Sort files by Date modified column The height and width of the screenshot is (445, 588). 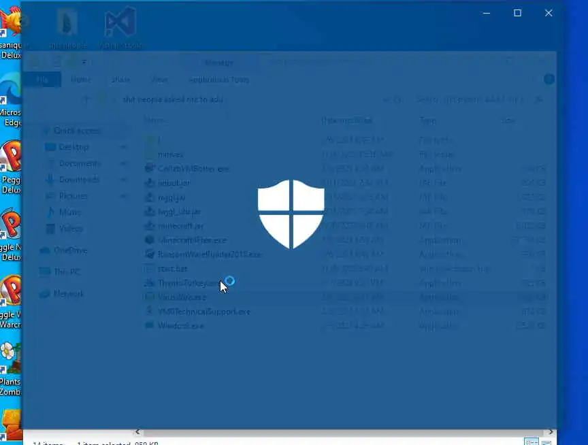point(347,120)
